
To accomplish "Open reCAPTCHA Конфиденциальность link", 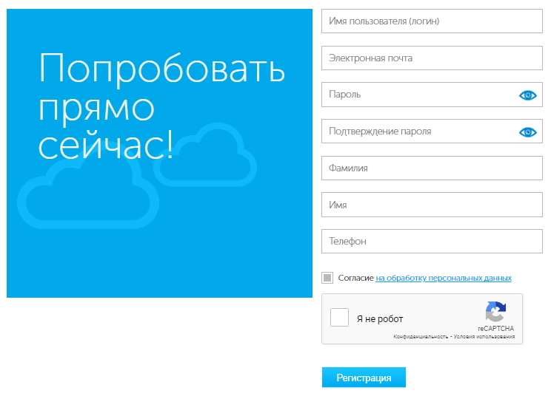I will tap(420, 337).
